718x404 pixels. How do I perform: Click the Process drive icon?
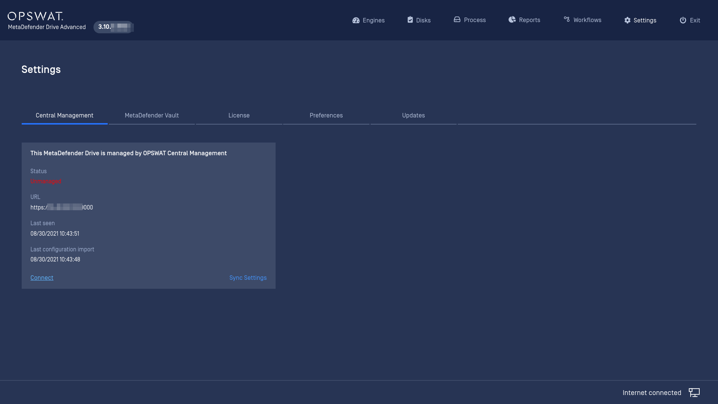click(457, 19)
